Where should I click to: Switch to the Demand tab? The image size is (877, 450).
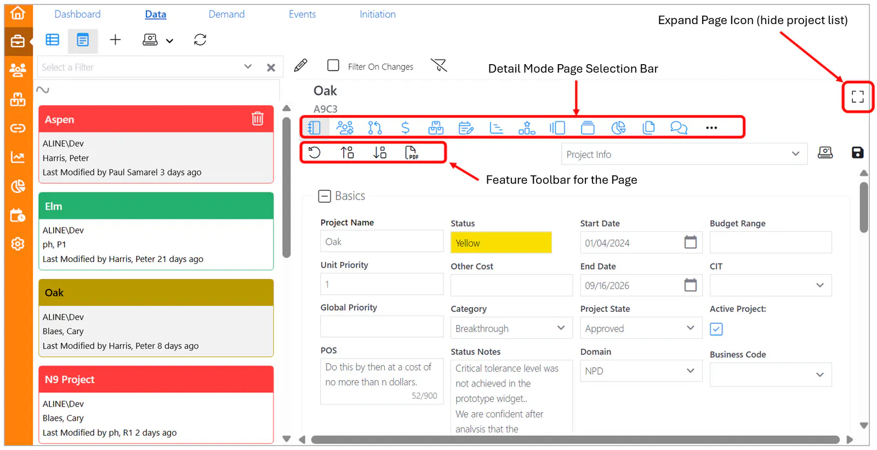click(226, 14)
